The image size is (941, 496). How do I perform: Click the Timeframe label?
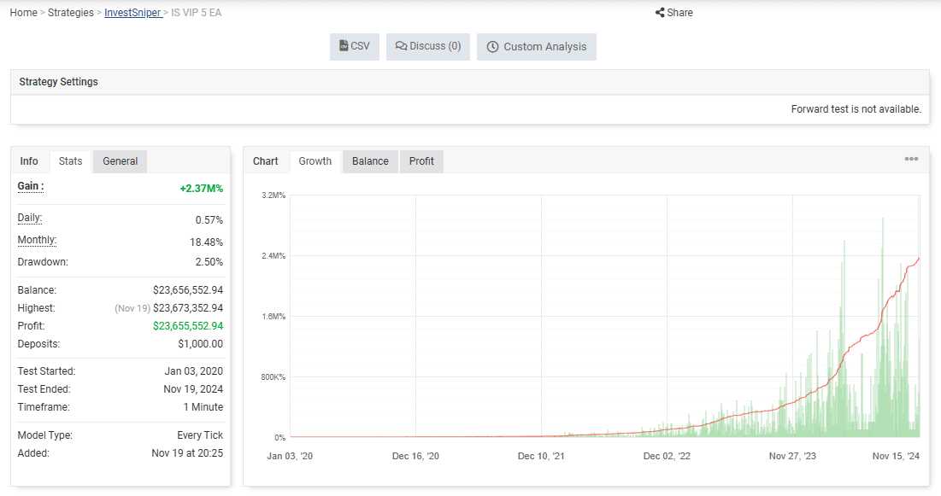tap(44, 407)
